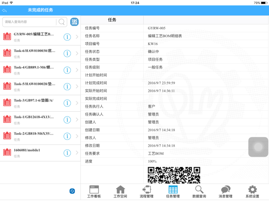This screenshot has height=201, width=269.
Task: Open 工作空间 tab
Action: (x=120, y=192)
